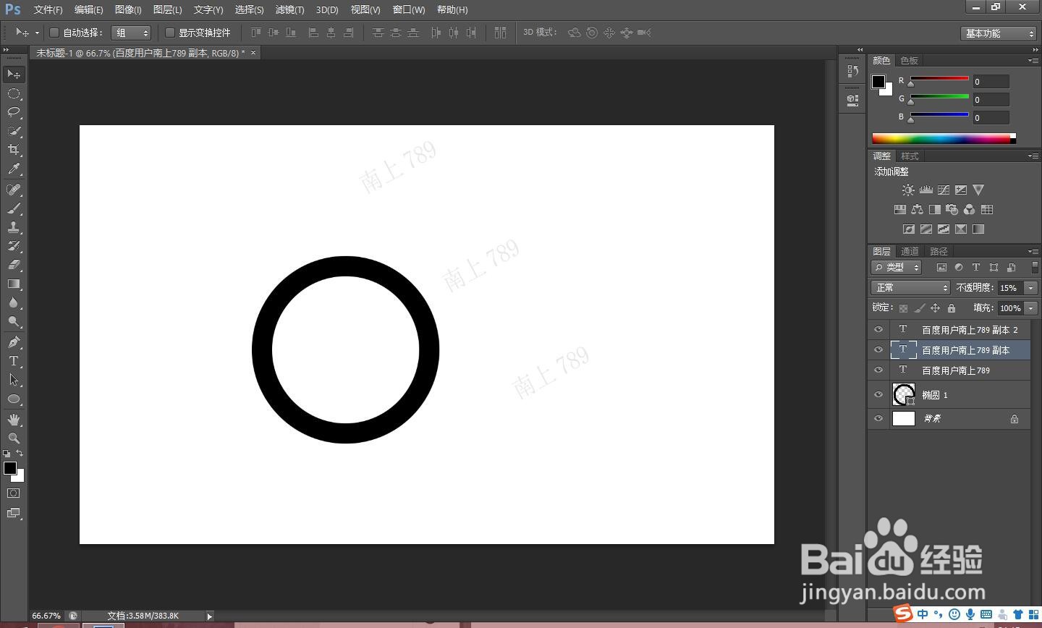The width and height of the screenshot is (1042, 628).
Task: Select the Dodge tool
Action: [x=14, y=321]
